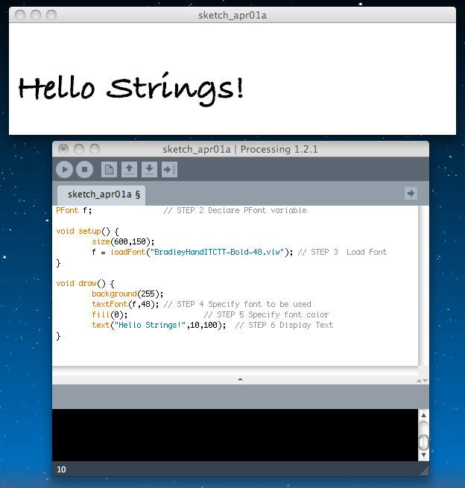Click the 'STEP 3 Load Font' comment

(x=342, y=252)
